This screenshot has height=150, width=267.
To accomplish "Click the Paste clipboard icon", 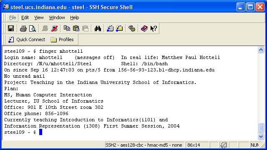I will (x=76, y=28).
